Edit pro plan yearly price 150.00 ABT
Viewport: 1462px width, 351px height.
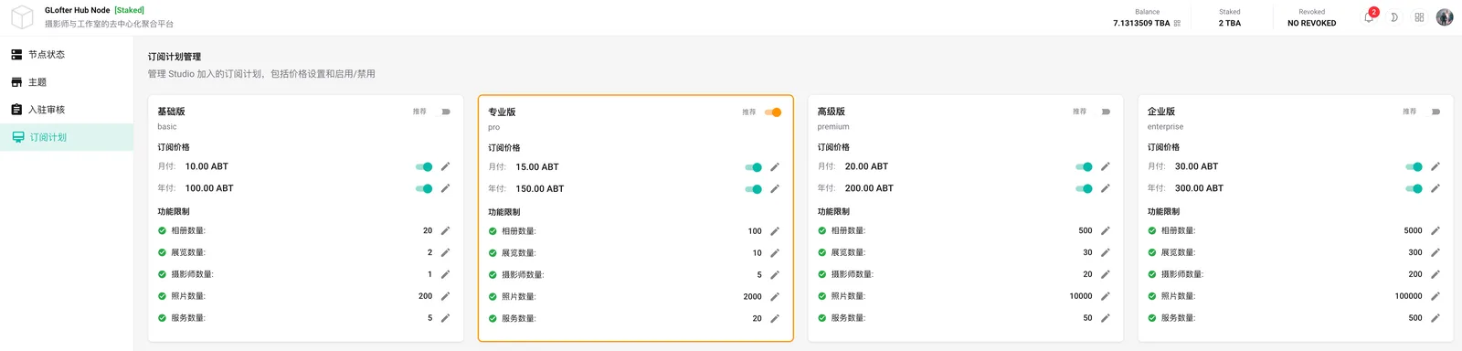click(775, 189)
